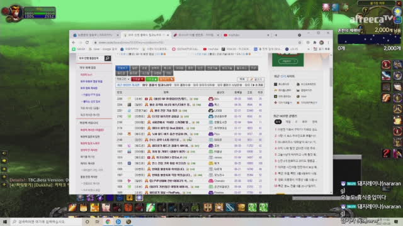This screenshot has width=403, height=226.
Task: Open the Chrome extensions puzzle icon
Action: pos(315,43)
